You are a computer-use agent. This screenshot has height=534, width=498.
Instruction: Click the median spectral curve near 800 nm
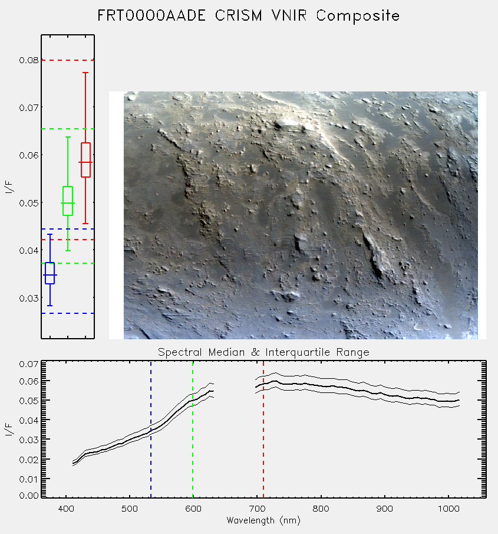point(321,386)
